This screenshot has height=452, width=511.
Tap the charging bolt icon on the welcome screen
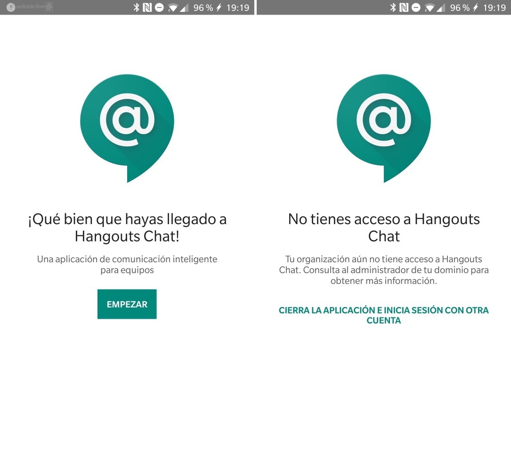tap(219, 8)
